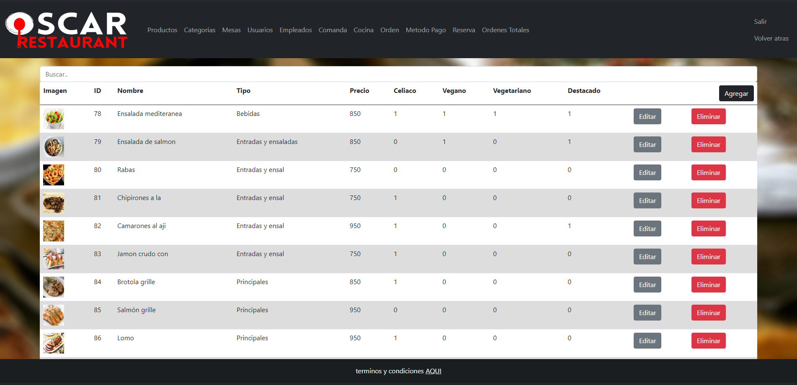Viewport: 797px width, 385px height.
Task: Click the Destacado column header
Action: 584,91
